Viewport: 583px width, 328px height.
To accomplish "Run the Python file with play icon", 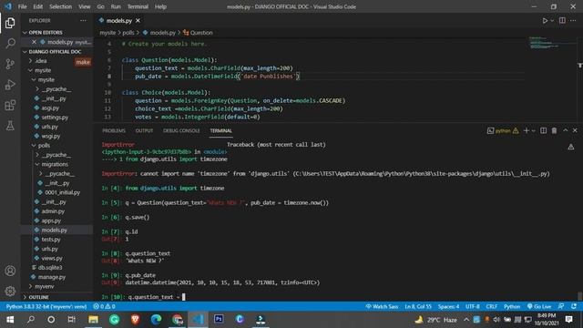I will [545, 20].
